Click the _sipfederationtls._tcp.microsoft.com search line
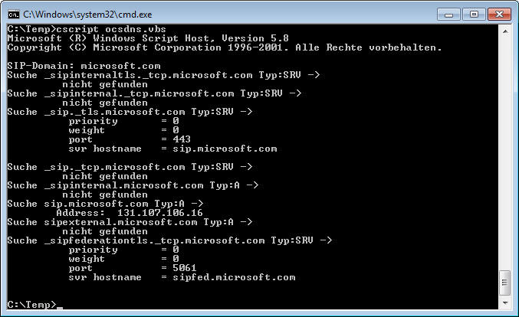Screen dimensions: 519x317 coord(169,240)
